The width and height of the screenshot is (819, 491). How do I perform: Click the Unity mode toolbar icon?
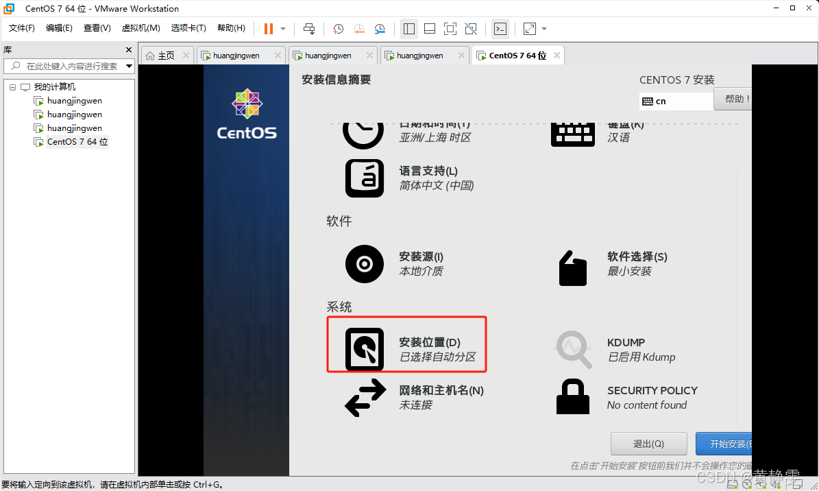[x=471, y=29]
